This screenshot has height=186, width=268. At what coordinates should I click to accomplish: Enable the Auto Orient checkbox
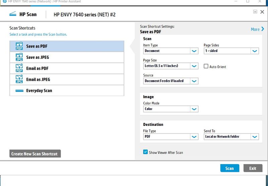(206, 66)
